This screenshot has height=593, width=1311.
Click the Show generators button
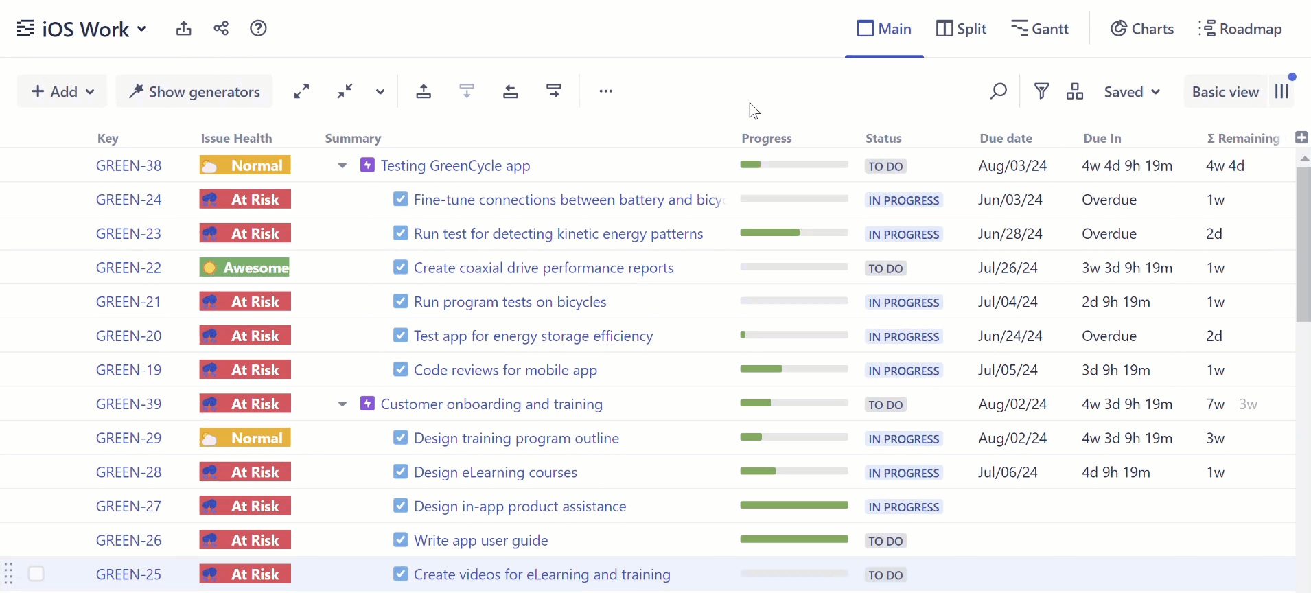point(194,91)
